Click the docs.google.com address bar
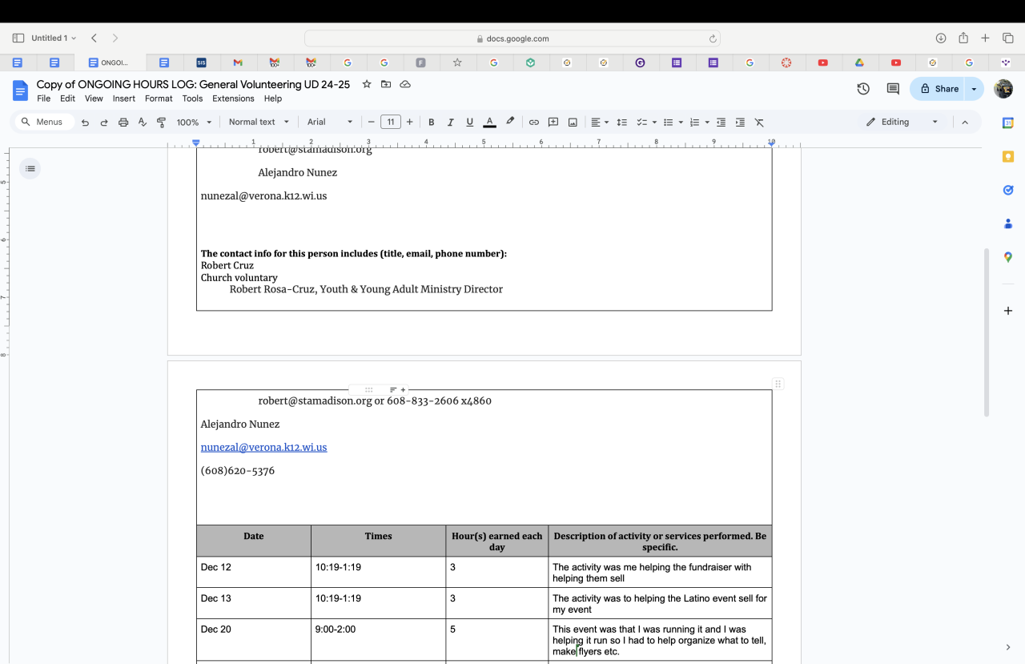This screenshot has width=1025, height=664. pos(512,38)
